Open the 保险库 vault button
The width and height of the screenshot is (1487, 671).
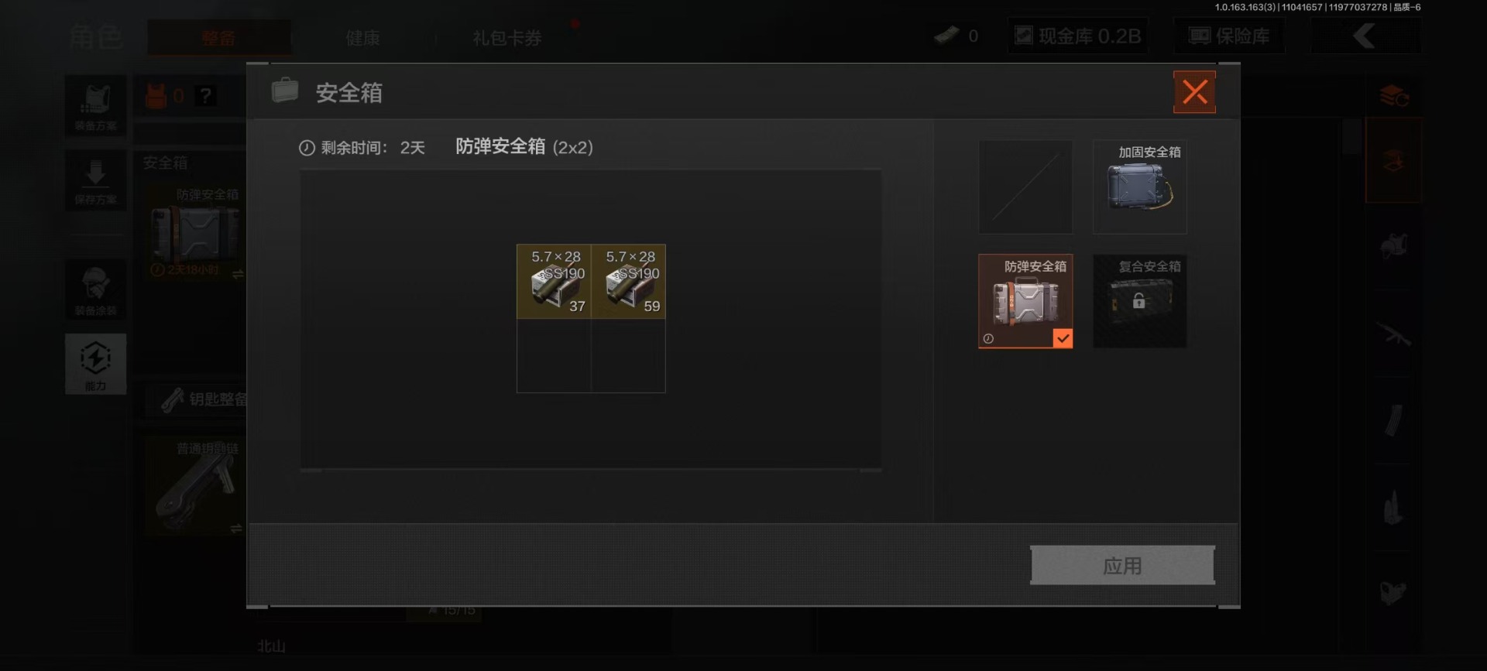(x=1229, y=36)
